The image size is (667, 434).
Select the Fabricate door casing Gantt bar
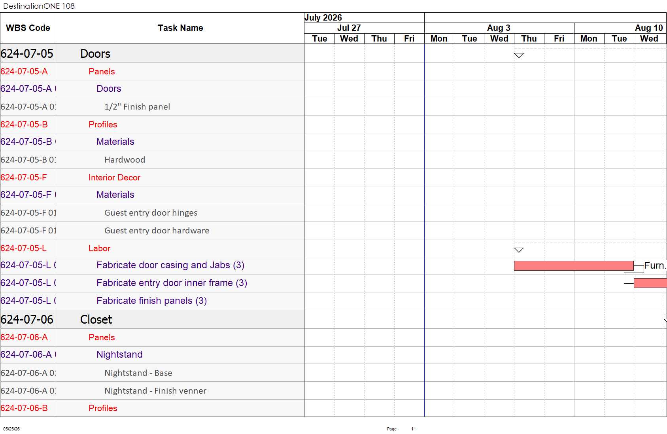pos(574,265)
